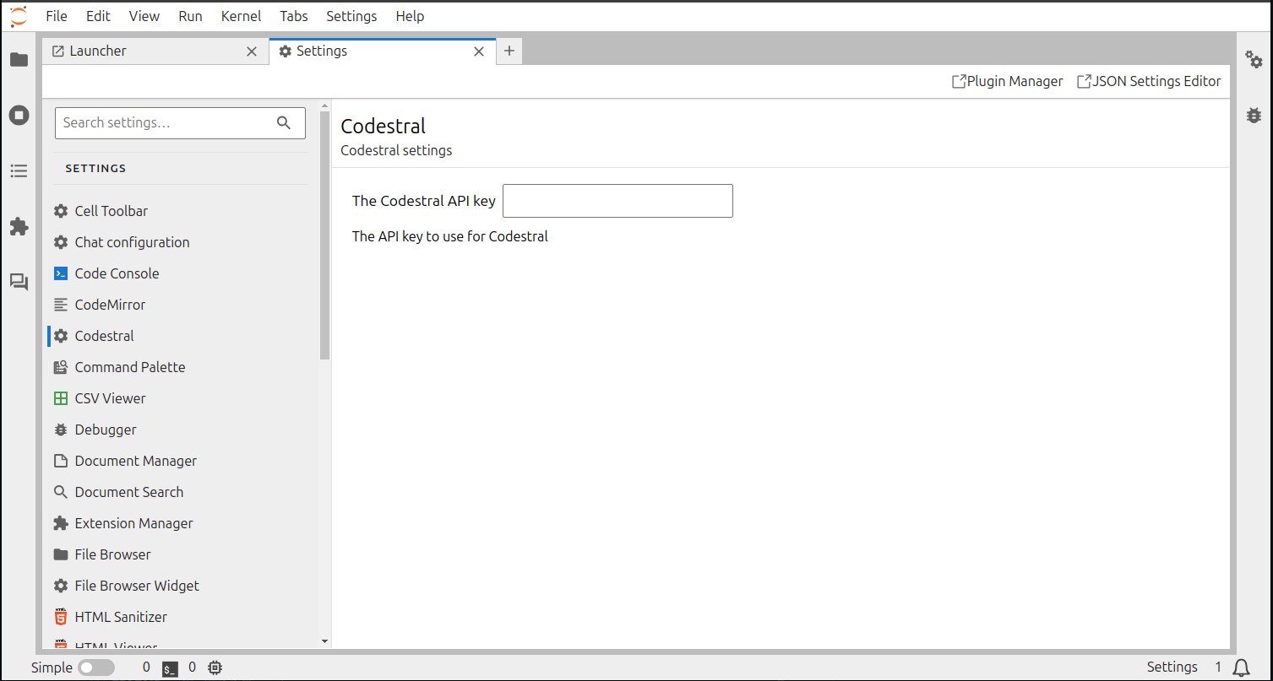
Task: Select Document Search in settings list
Action: click(181, 492)
